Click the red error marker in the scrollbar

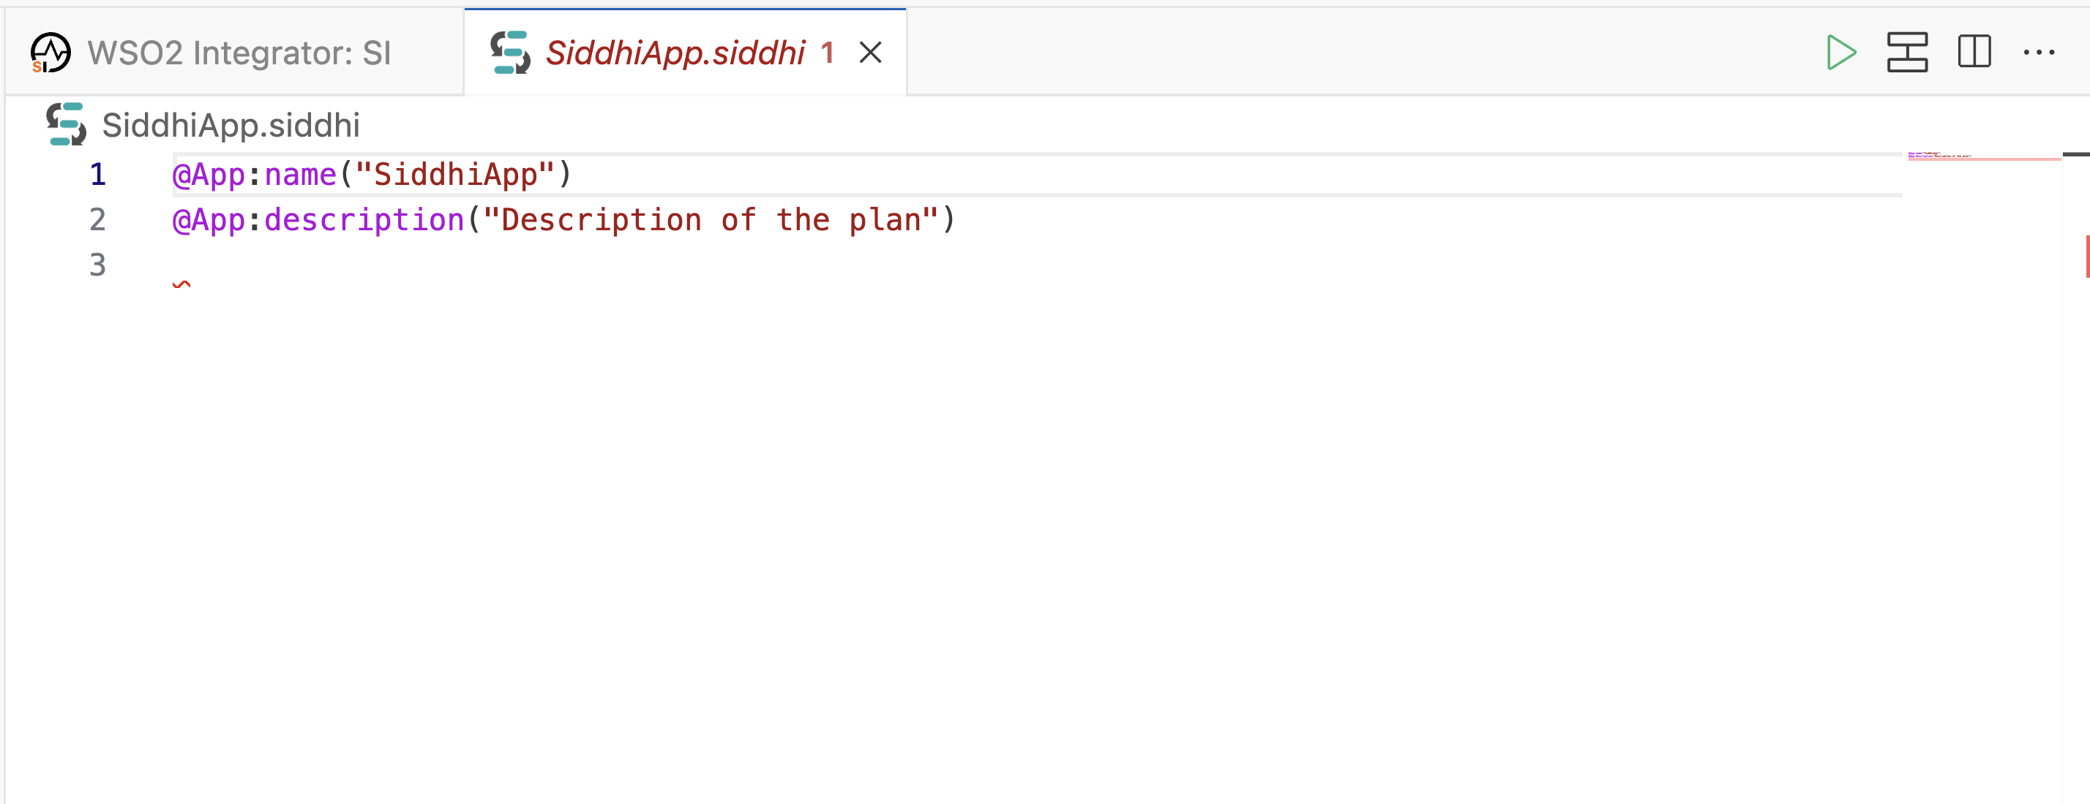point(2087,256)
